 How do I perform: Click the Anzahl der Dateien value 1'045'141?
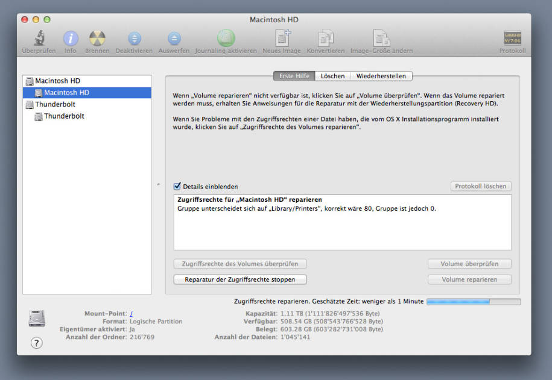pyautogui.click(x=296, y=337)
